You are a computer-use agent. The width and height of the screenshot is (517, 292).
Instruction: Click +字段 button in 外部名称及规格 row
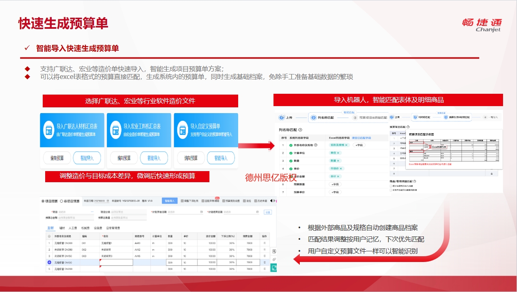pyautogui.click(x=359, y=145)
